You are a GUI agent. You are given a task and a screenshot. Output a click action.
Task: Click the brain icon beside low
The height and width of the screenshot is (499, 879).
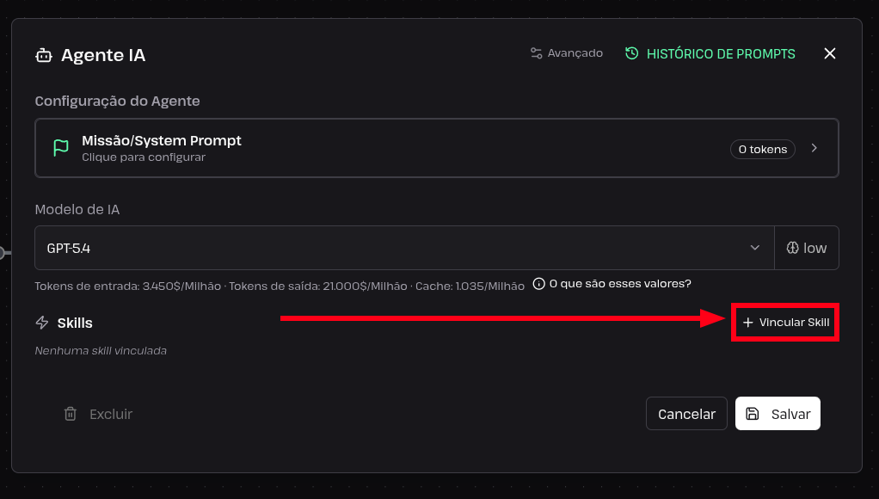point(792,248)
